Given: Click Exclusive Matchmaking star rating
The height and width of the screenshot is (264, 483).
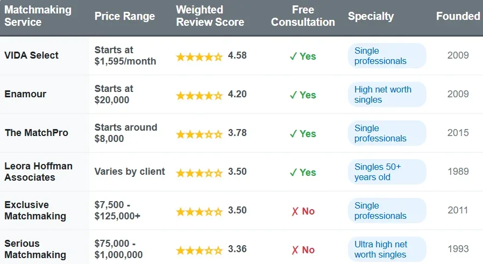Looking at the screenshot, I should pos(199,211).
